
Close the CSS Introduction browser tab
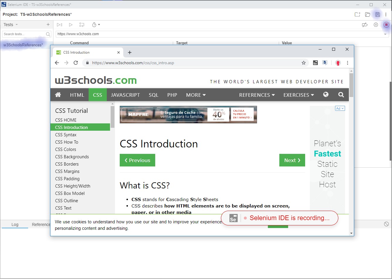[119, 52]
